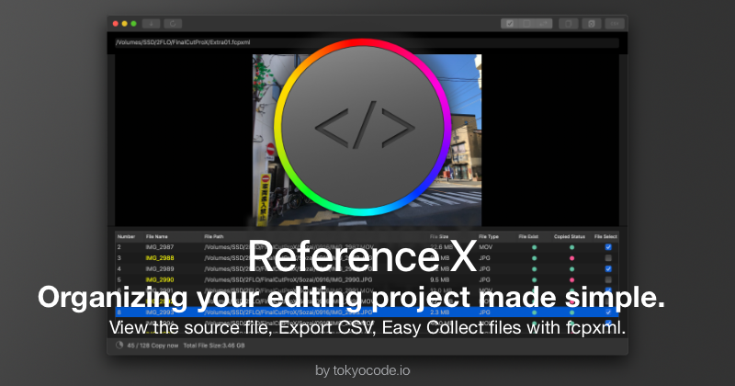Sort by the File Name column header
The image size is (735, 386).
(x=156, y=236)
